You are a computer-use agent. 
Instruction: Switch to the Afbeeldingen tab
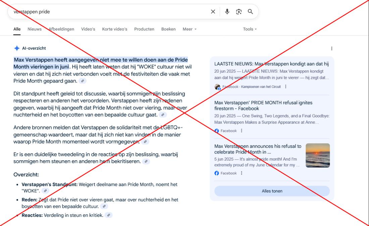click(x=61, y=29)
